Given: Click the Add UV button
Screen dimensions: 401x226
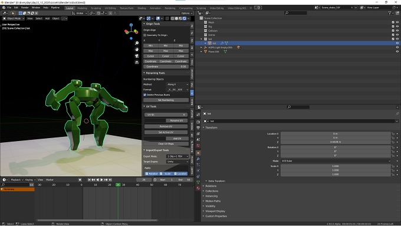Looking at the screenshot, I should (178, 139).
